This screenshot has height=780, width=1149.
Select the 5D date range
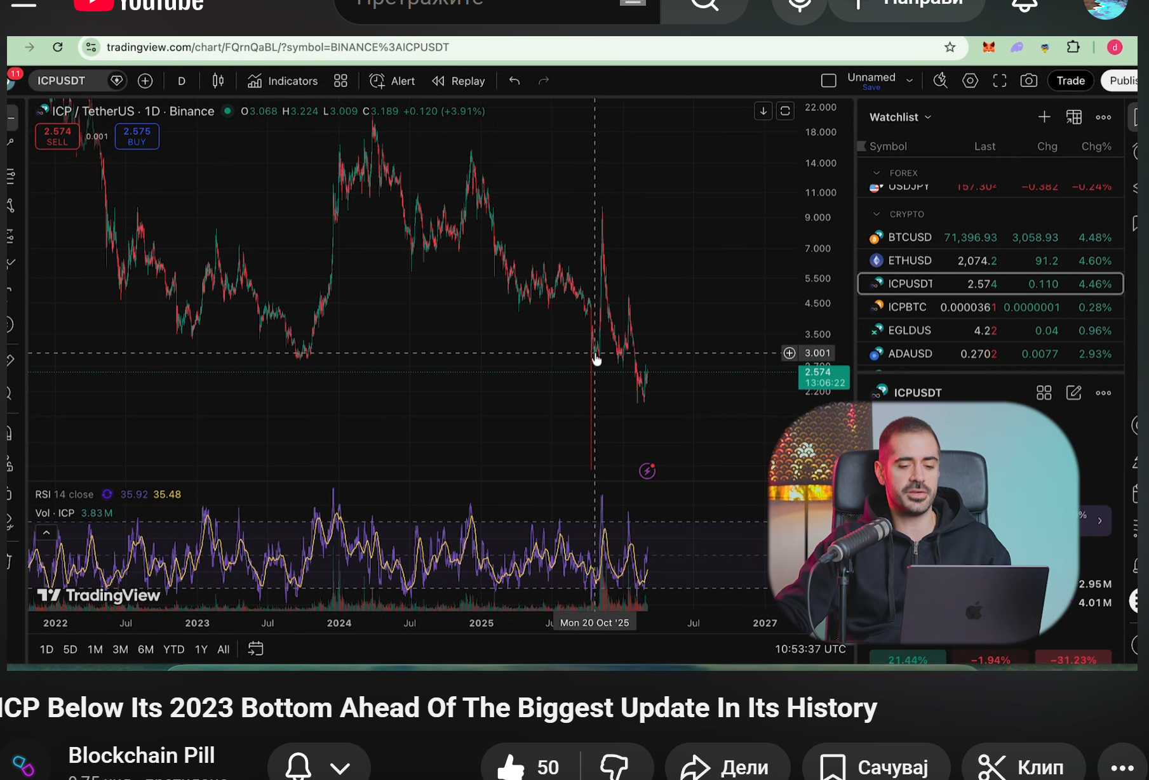pos(70,649)
